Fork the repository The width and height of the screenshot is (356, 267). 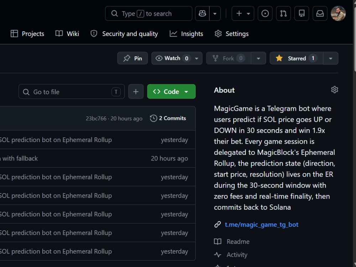click(x=229, y=58)
